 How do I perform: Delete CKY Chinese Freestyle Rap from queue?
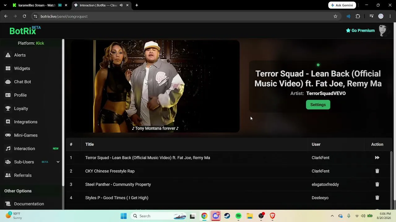(377, 171)
